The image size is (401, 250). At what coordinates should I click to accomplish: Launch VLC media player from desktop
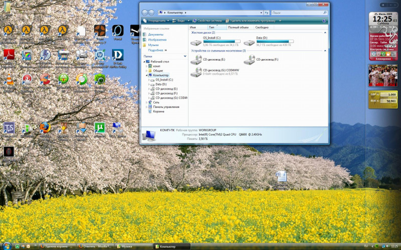9,79
